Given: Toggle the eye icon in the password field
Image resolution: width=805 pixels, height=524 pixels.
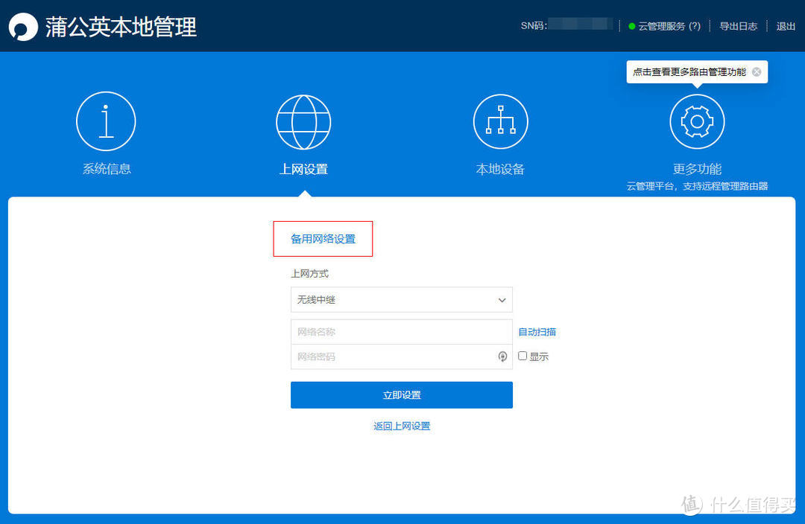Looking at the screenshot, I should click(x=502, y=357).
